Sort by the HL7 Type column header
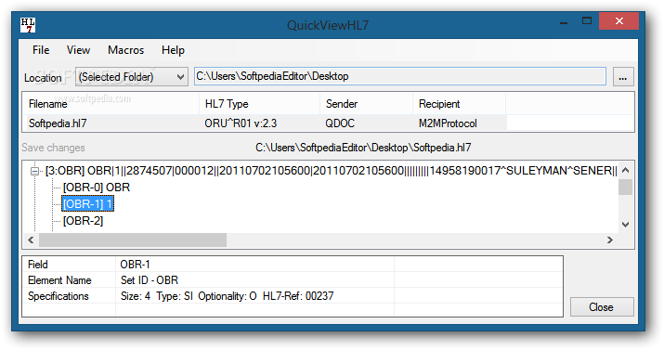 (259, 104)
